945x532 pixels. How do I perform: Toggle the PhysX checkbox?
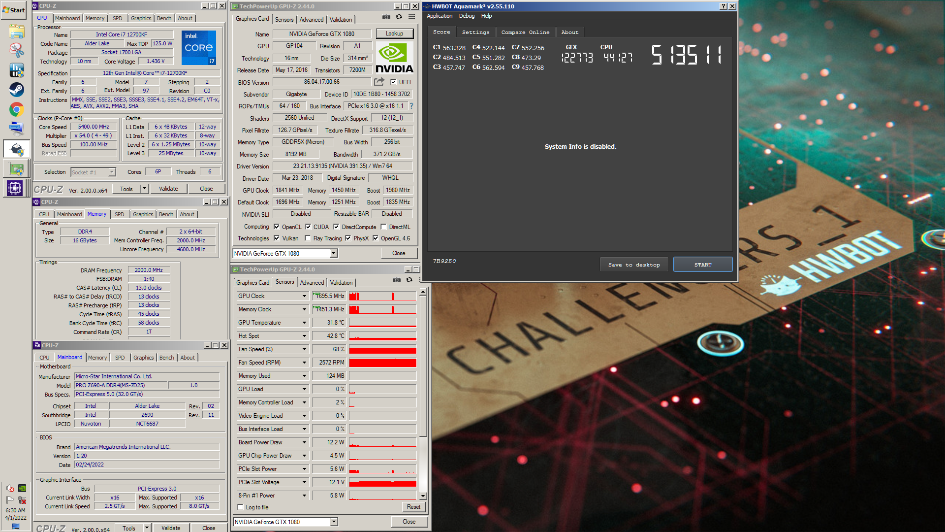pyautogui.click(x=348, y=238)
